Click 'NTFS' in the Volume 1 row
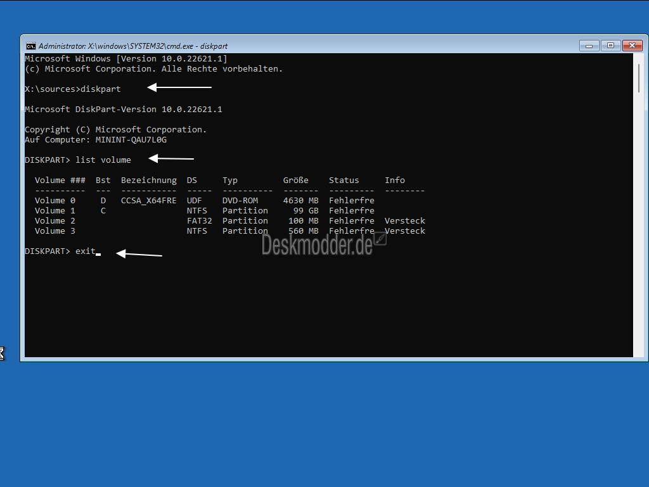 click(x=196, y=211)
